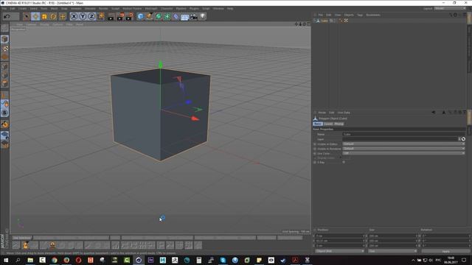Click the Apply button in coordinates
Image resolution: width=472 pixels, height=265 pixels.
coord(445,251)
